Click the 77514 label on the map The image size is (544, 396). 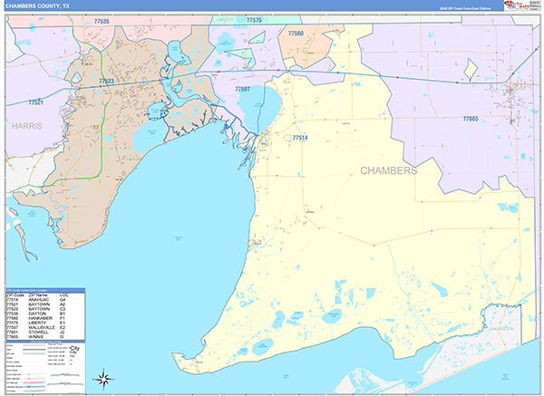[x=300, y=138]
